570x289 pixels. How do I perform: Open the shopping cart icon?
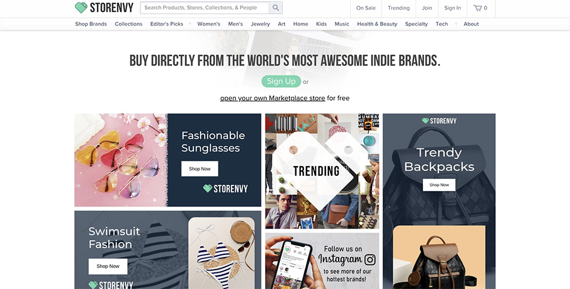coord(477,8)
